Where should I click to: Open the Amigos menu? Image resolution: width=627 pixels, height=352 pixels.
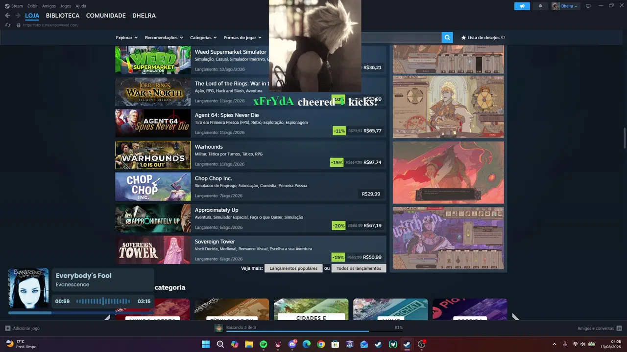49,6
